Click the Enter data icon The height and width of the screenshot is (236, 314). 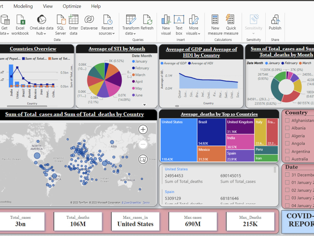tap(73, 20)
